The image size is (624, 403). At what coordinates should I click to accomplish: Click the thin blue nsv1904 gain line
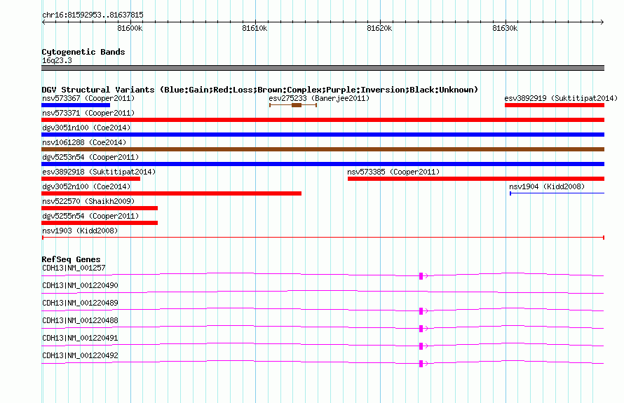557,193
